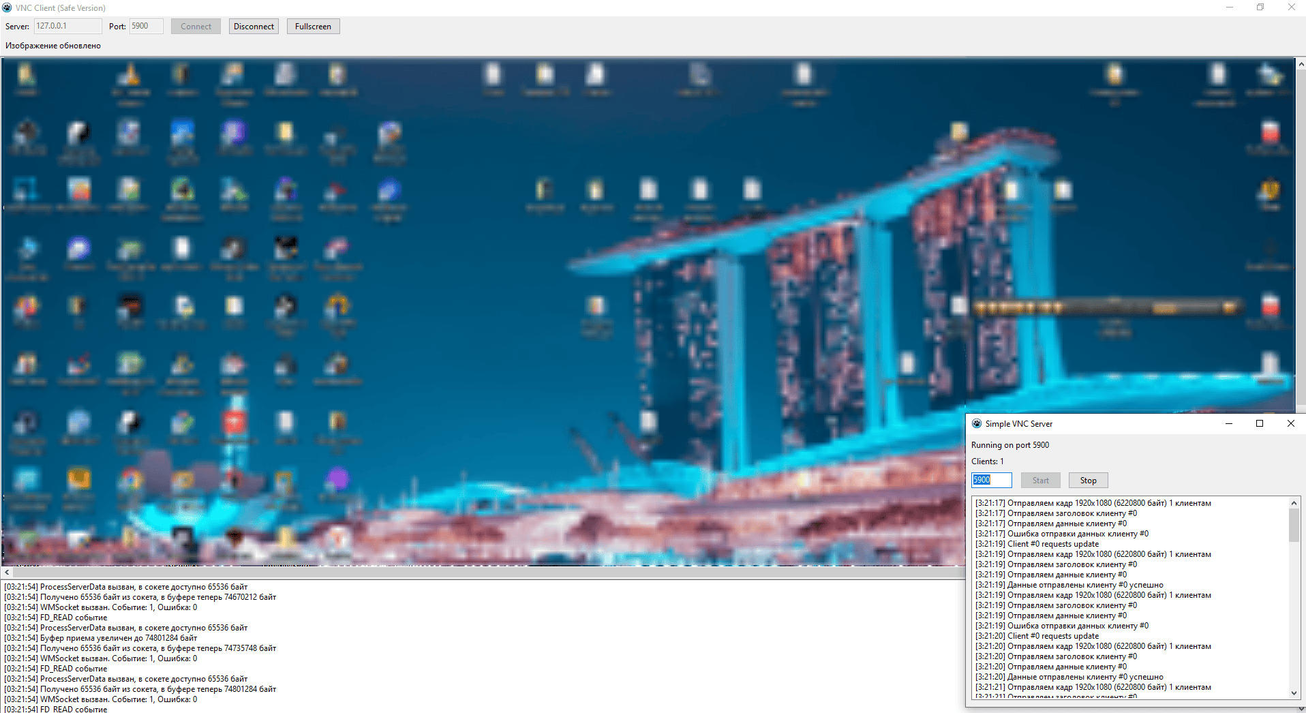Click the left arrow of the remote view scrollbar
The height and width of the screenshot is (713, 1306).
click(7, 573)
